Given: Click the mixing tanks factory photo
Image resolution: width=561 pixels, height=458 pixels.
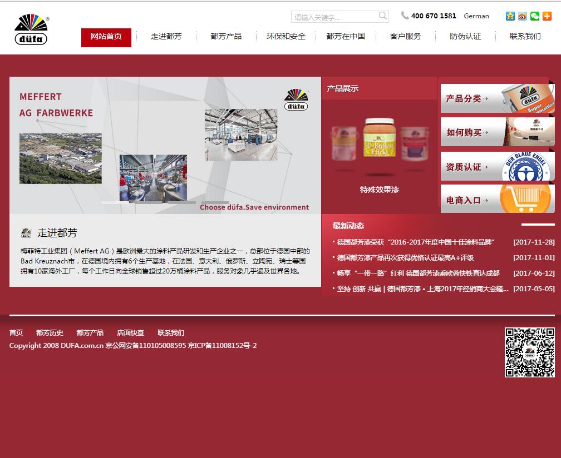Looking at the screenshot, I should (x=153, y=178).
